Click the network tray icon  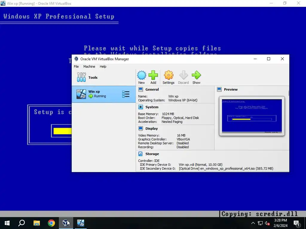(260, 223)
